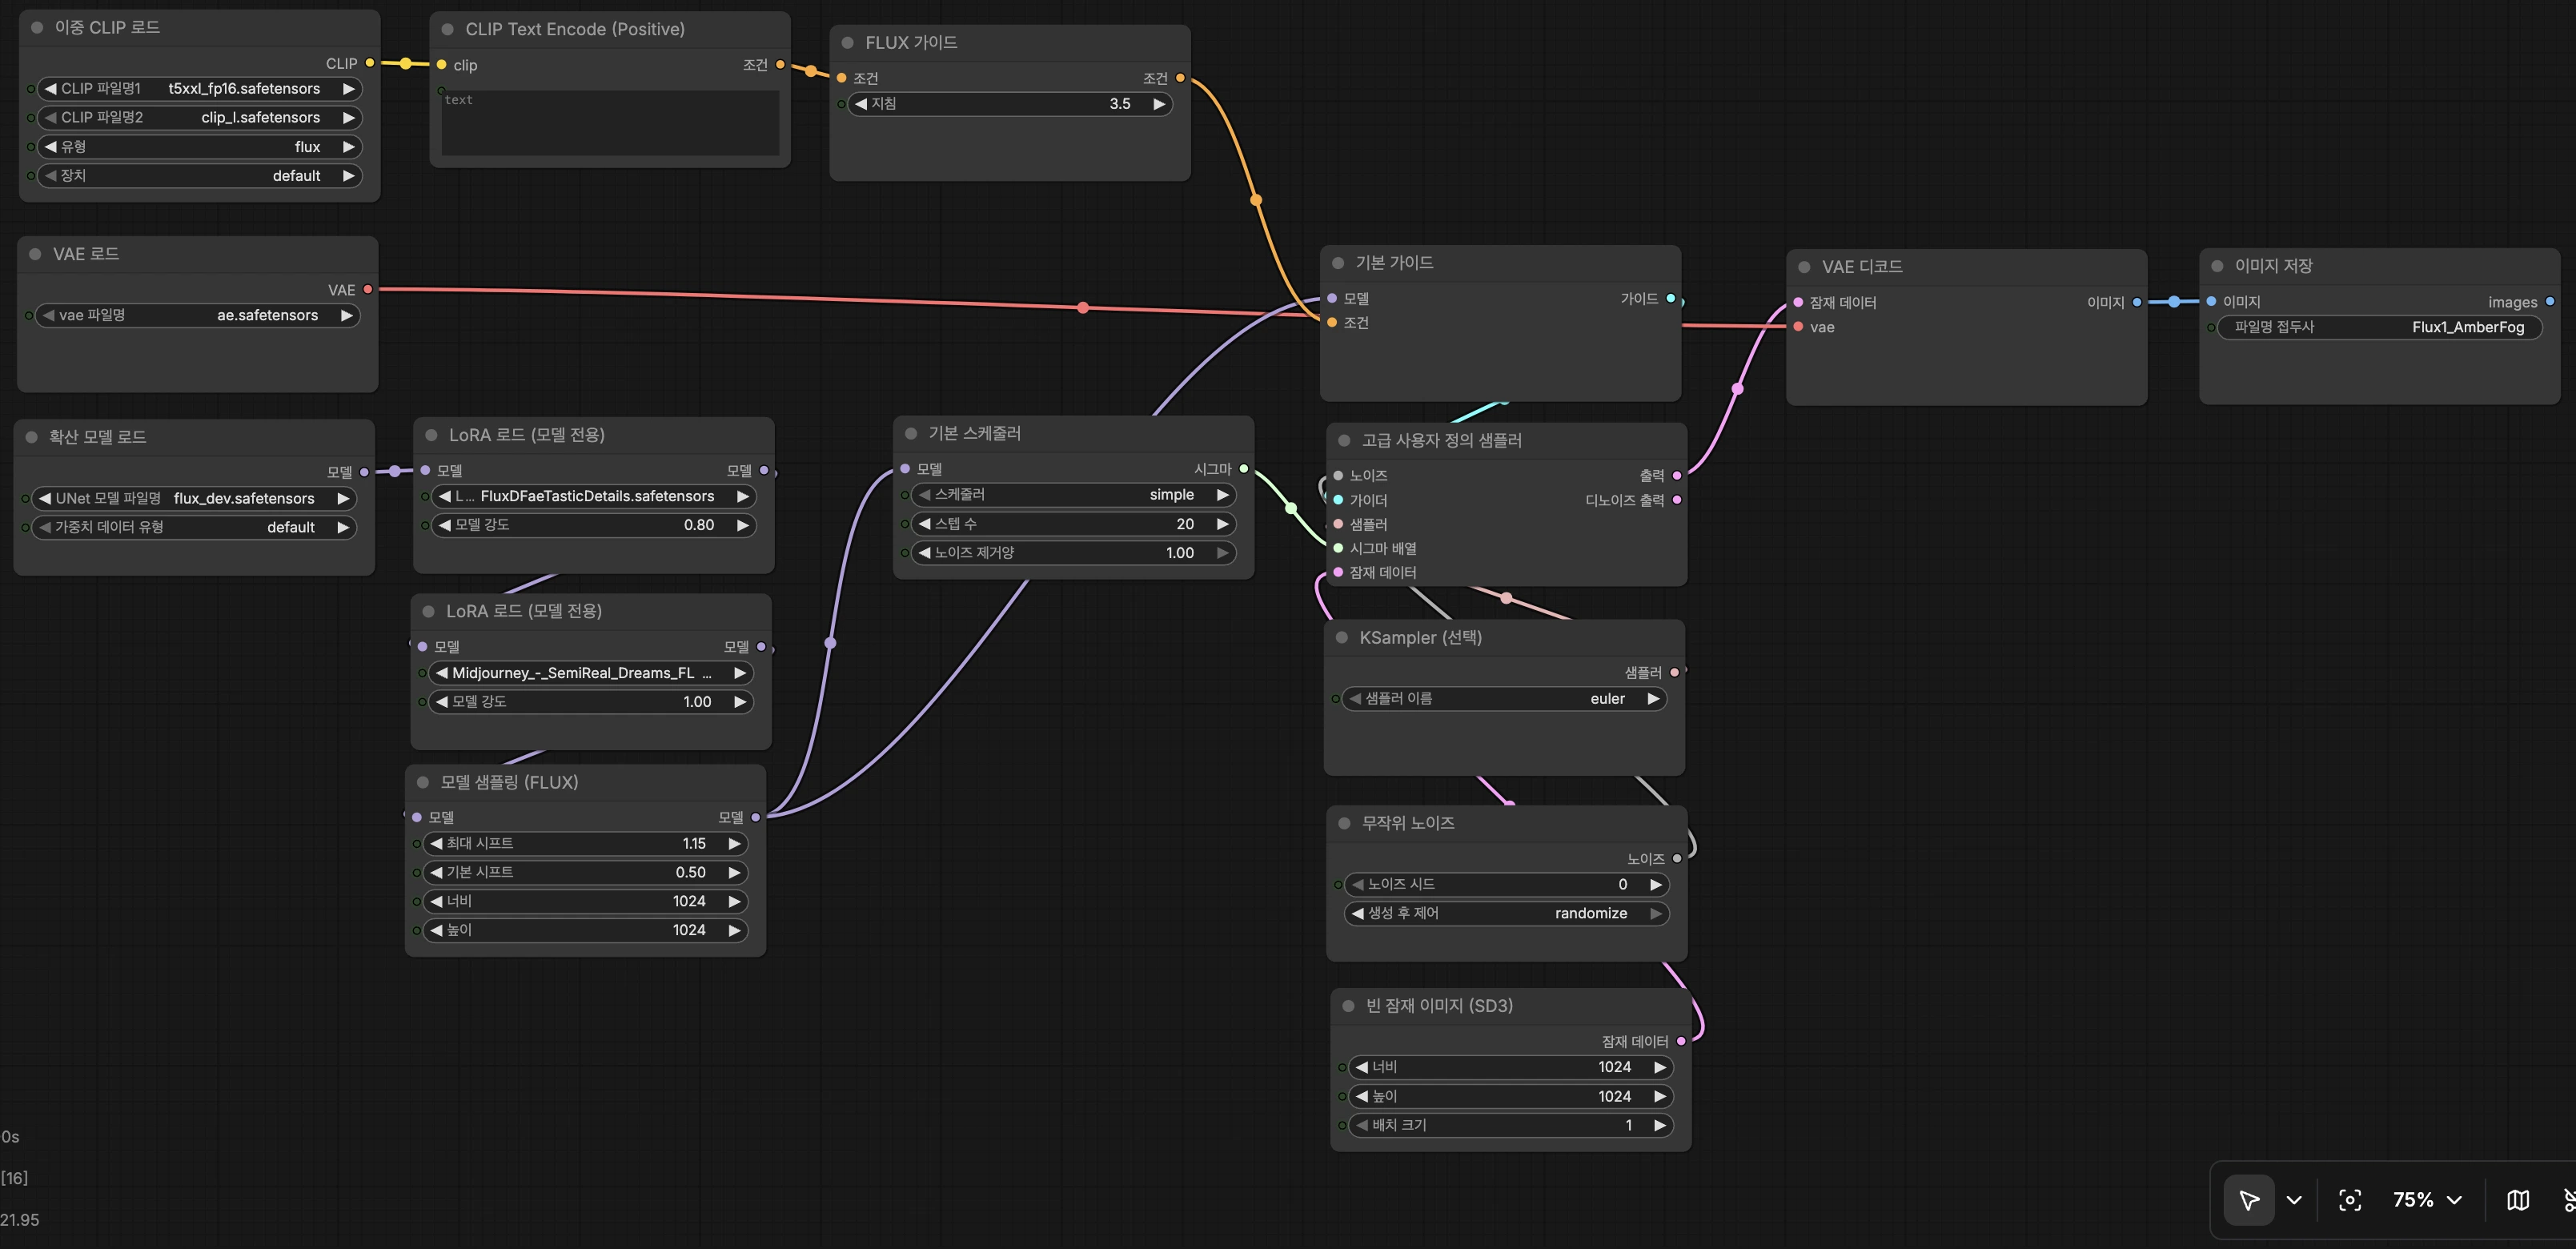Collapse the 이중 CLIP 로드 node dot
2576x1249 pixels.
(x=37, y=27)
